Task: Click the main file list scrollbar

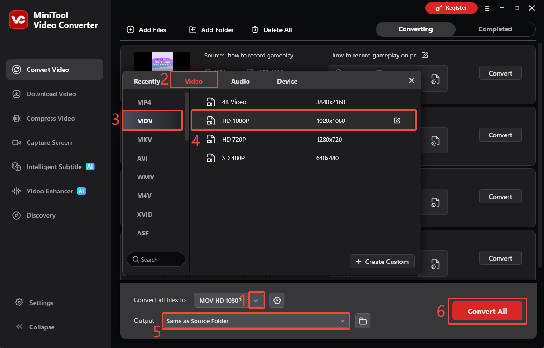Action: coord(540,155)
